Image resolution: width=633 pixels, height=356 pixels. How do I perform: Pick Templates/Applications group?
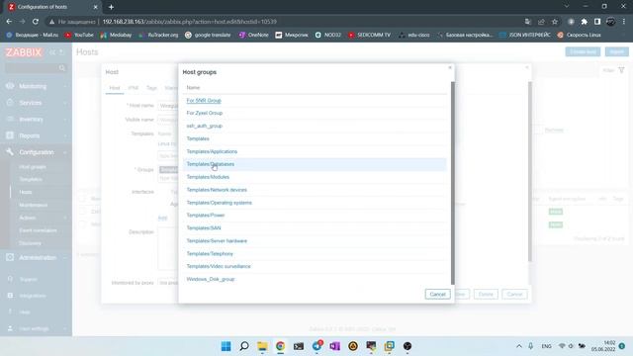tap(212, 151)
